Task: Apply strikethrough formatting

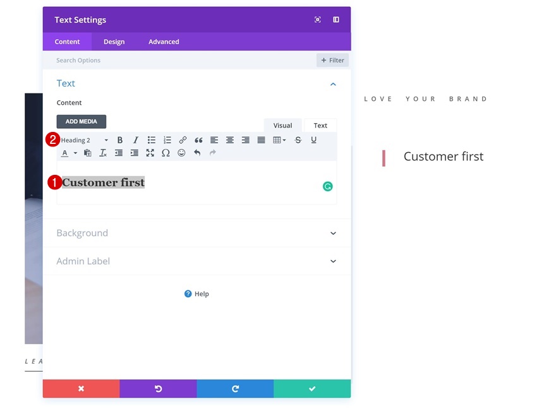Action: (x=298, y=140)
